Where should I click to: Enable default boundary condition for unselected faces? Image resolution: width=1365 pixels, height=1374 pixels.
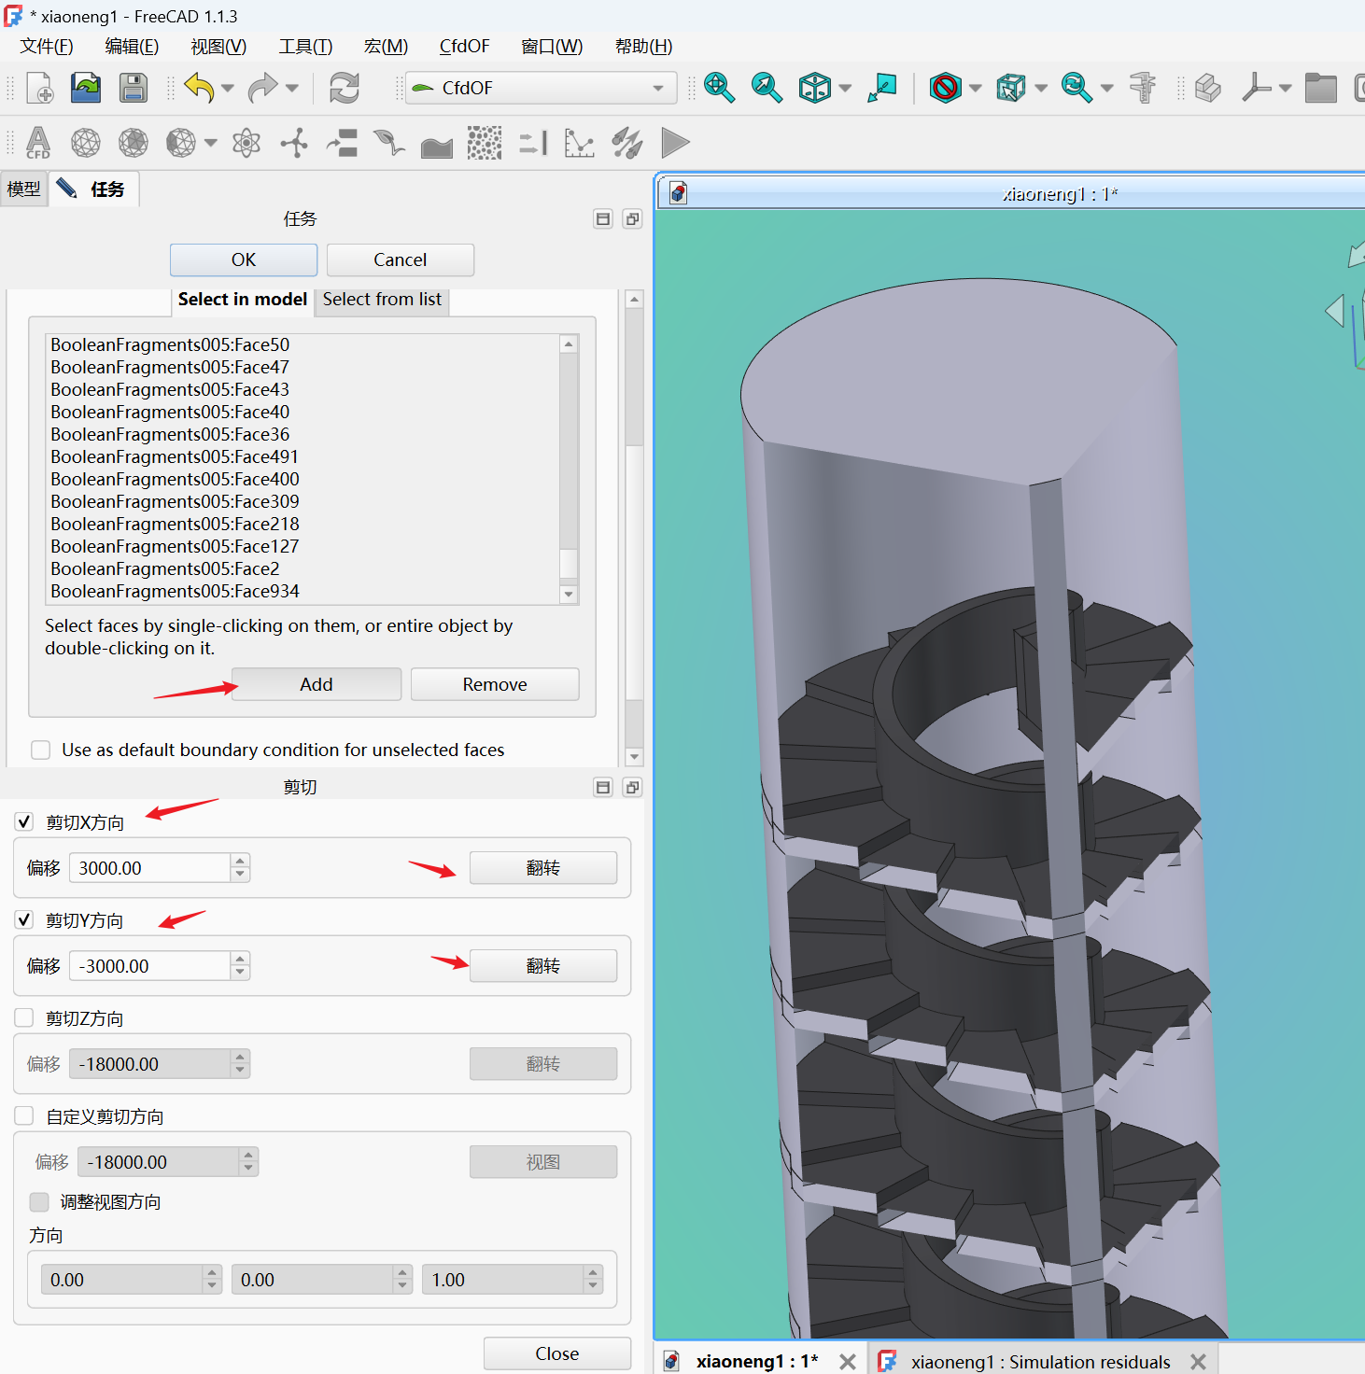coord(41,750)
